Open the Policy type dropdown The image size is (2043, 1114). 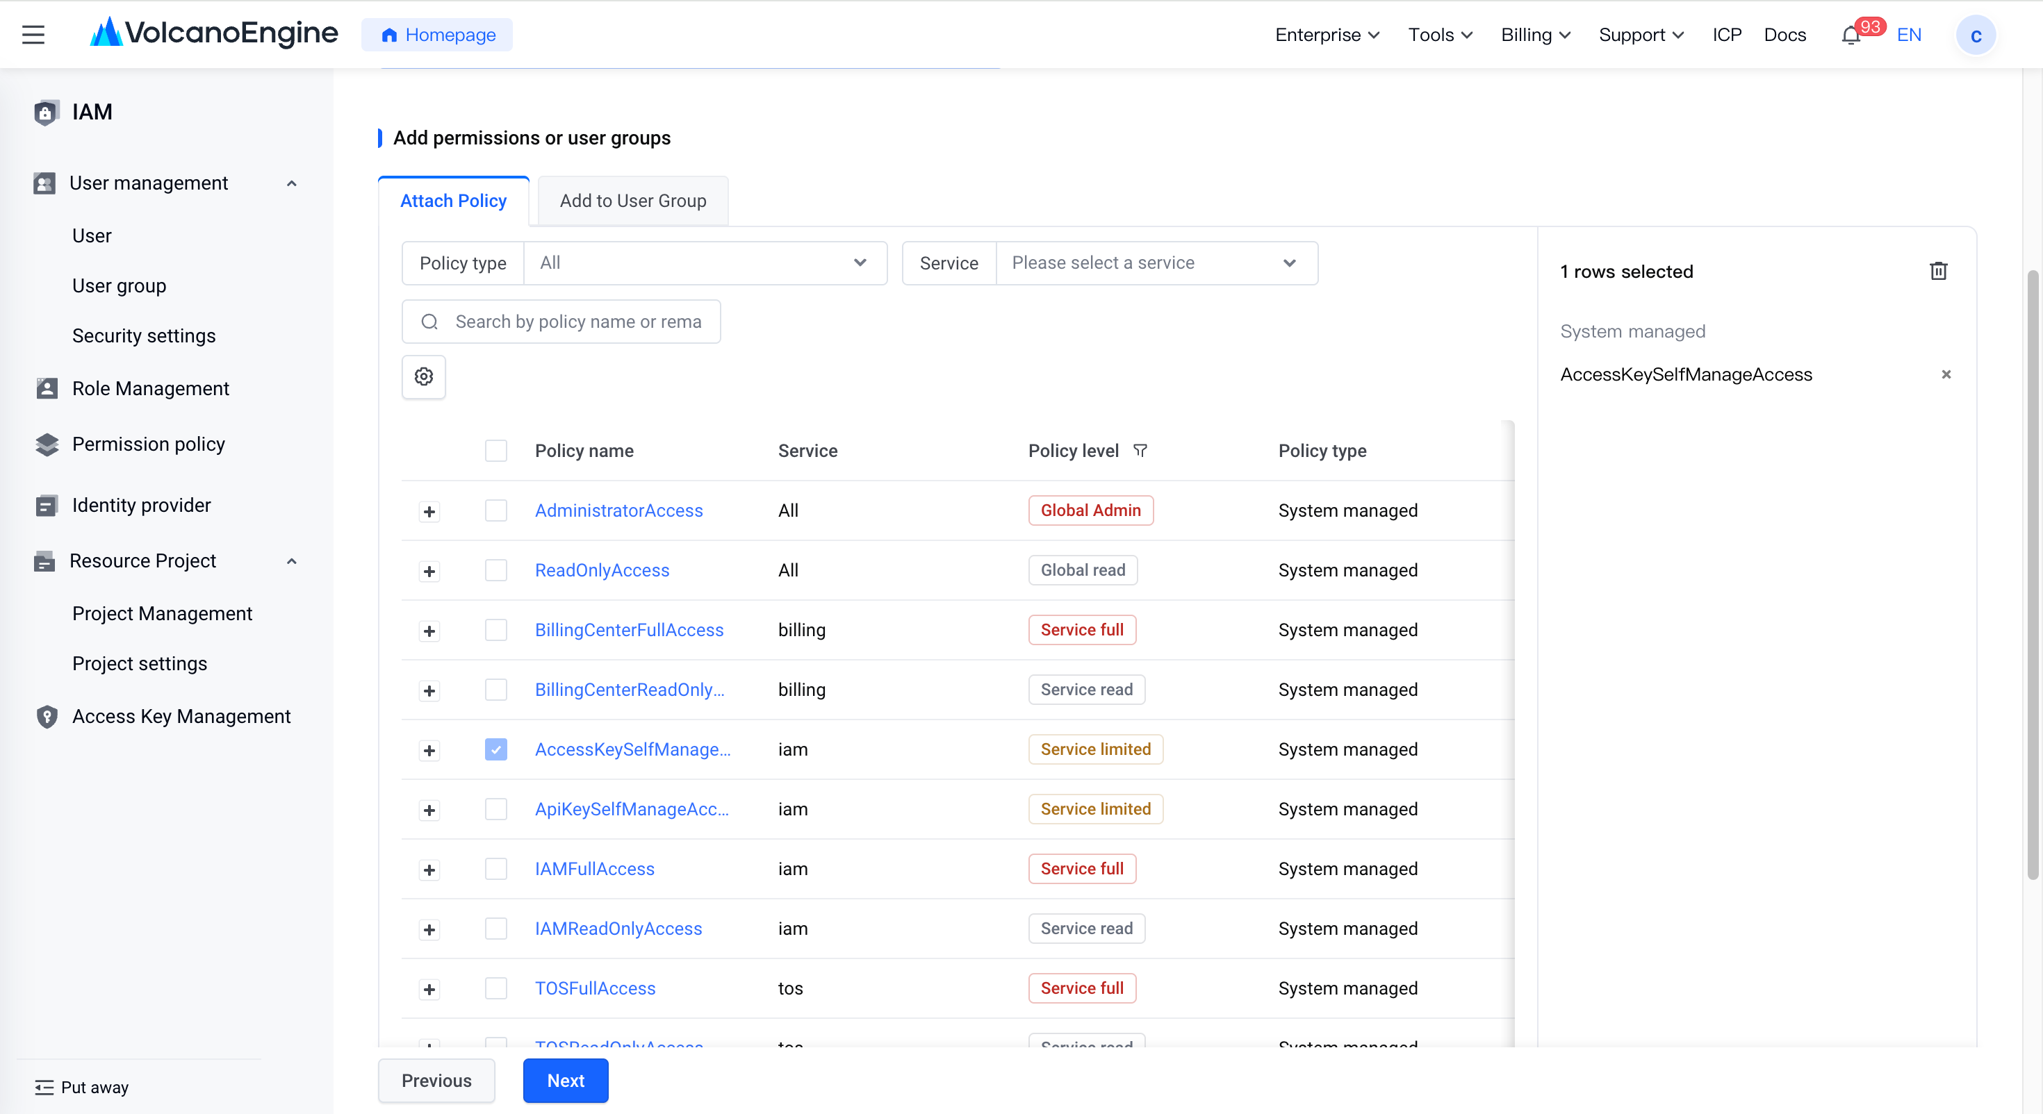pos(704,263)
